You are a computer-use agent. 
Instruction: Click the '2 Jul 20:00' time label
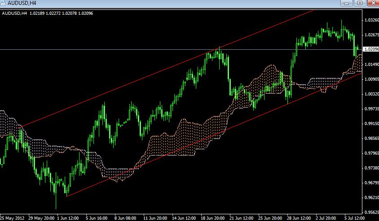point(326,218)
